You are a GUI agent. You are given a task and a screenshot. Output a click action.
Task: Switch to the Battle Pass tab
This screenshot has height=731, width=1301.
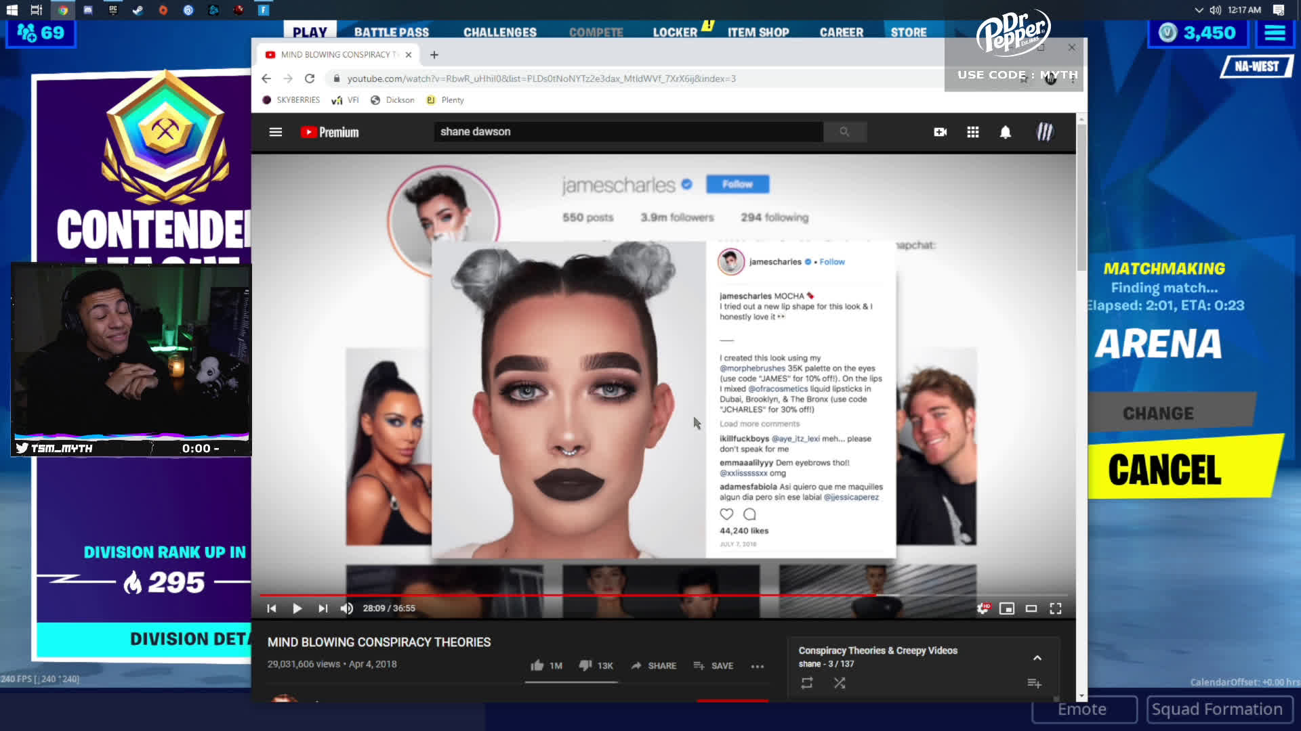(x=391, y=32)
